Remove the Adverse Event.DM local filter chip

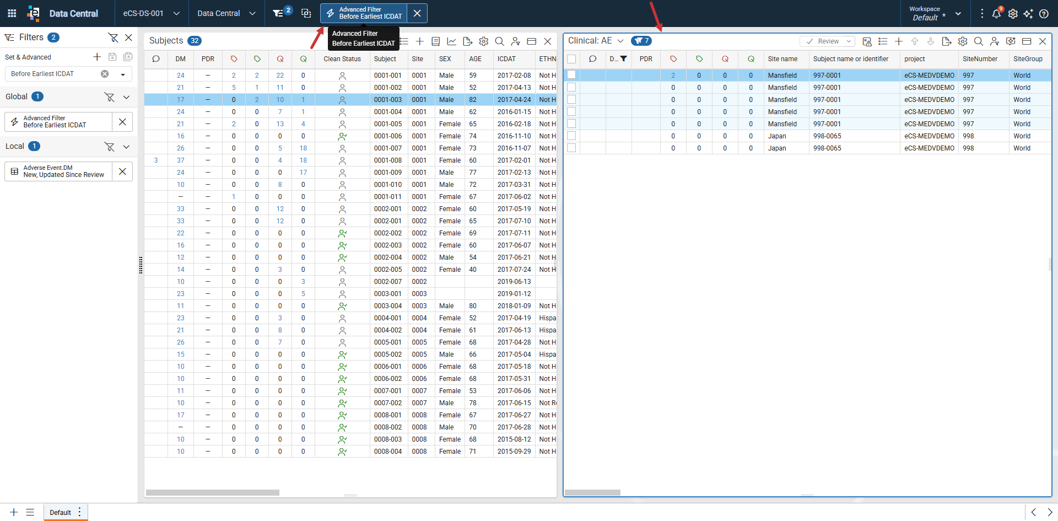point(122,171)
